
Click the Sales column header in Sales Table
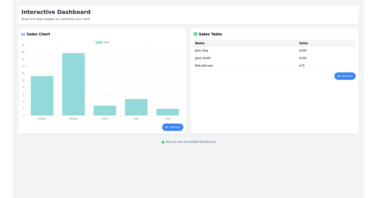click(303, 43)
